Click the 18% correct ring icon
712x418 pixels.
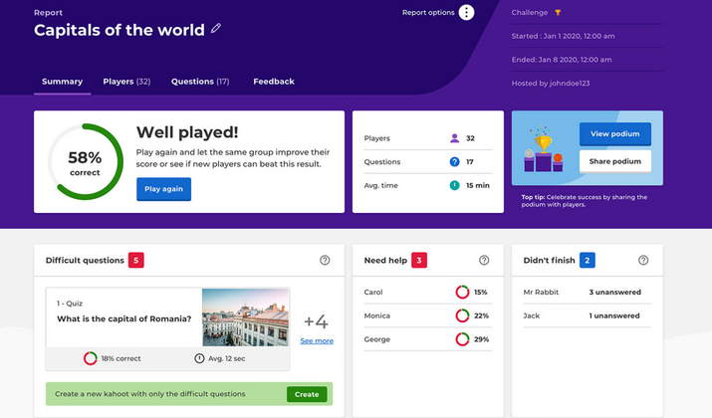(x=90, y=358)
